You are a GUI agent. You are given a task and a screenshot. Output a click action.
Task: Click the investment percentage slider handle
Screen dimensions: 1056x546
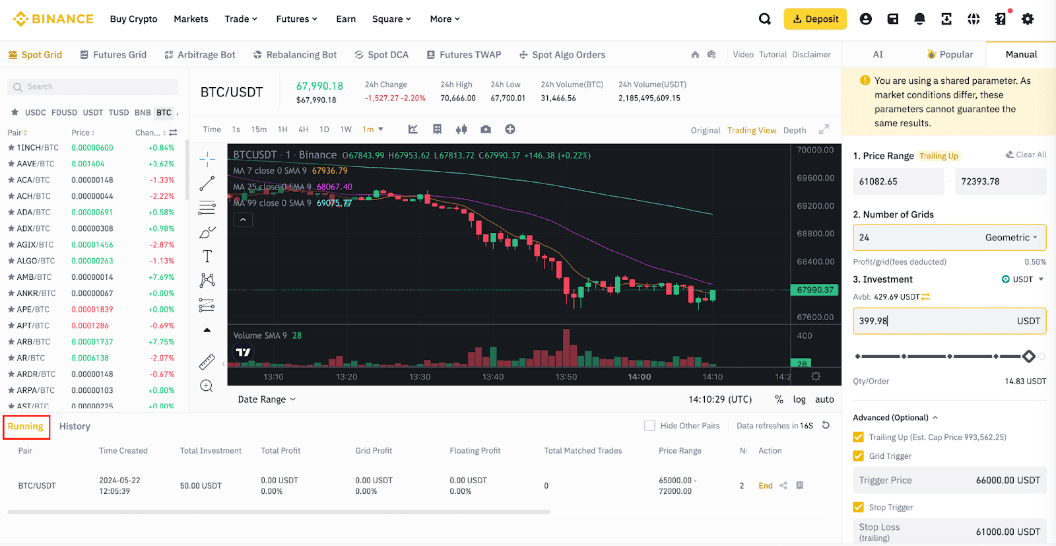click(1028, 357)
